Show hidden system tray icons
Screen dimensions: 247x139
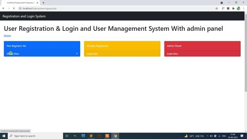point(208,136)
